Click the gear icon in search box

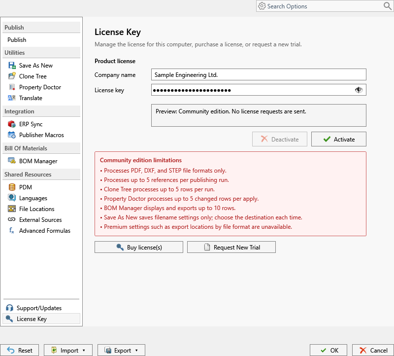[262, 6]
